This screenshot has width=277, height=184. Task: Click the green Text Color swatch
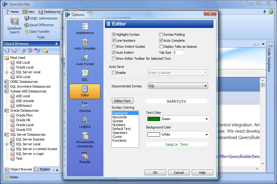coord(153,119)
